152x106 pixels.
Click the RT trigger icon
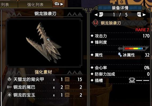click(139, 15)
